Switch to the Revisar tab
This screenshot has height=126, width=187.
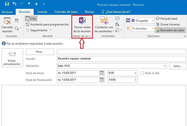coord(89,12)
